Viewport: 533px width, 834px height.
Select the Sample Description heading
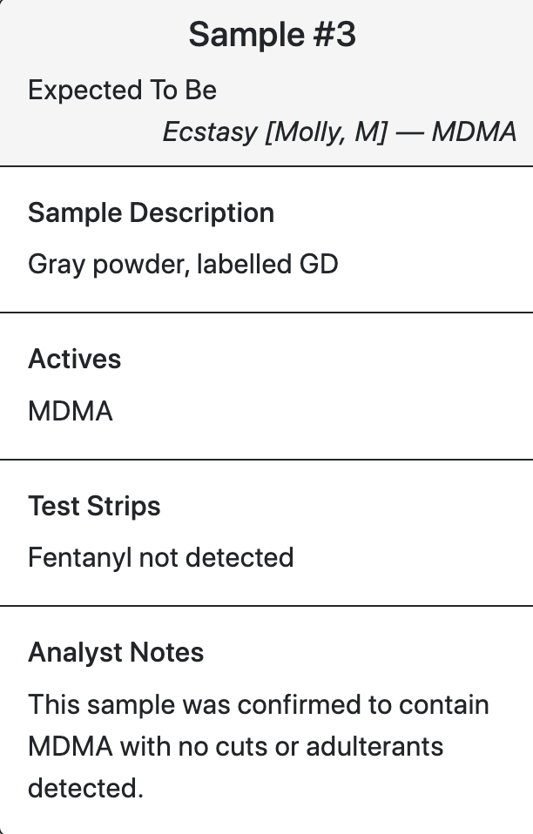(151, 212)
